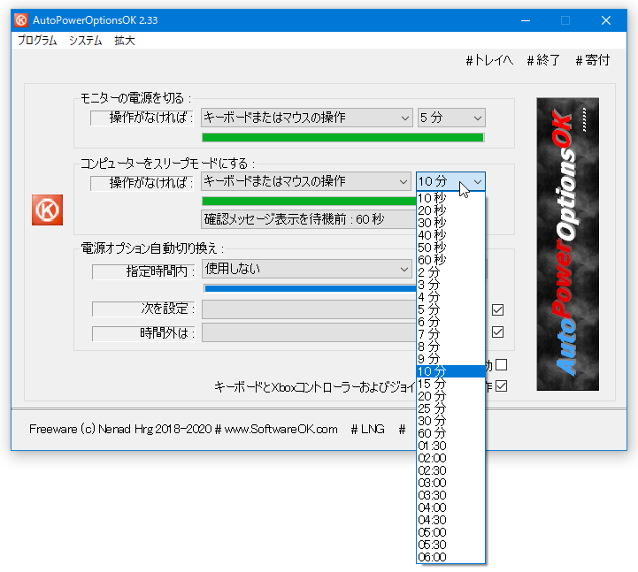Viewport: 638px width, 572px height.
Task: Select 20 秒 in the dropdown list
Action: click(450, 210)
